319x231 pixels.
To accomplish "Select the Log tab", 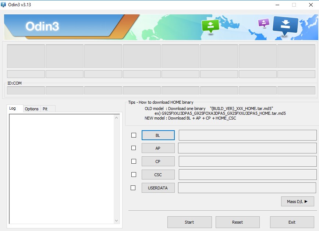I will [14, 109].
